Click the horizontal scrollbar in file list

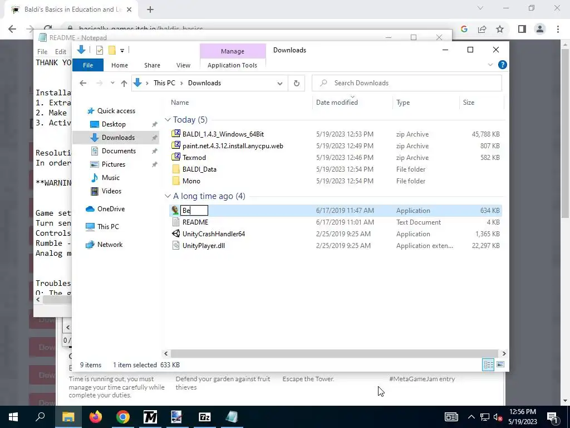click(x=334, y=353)
